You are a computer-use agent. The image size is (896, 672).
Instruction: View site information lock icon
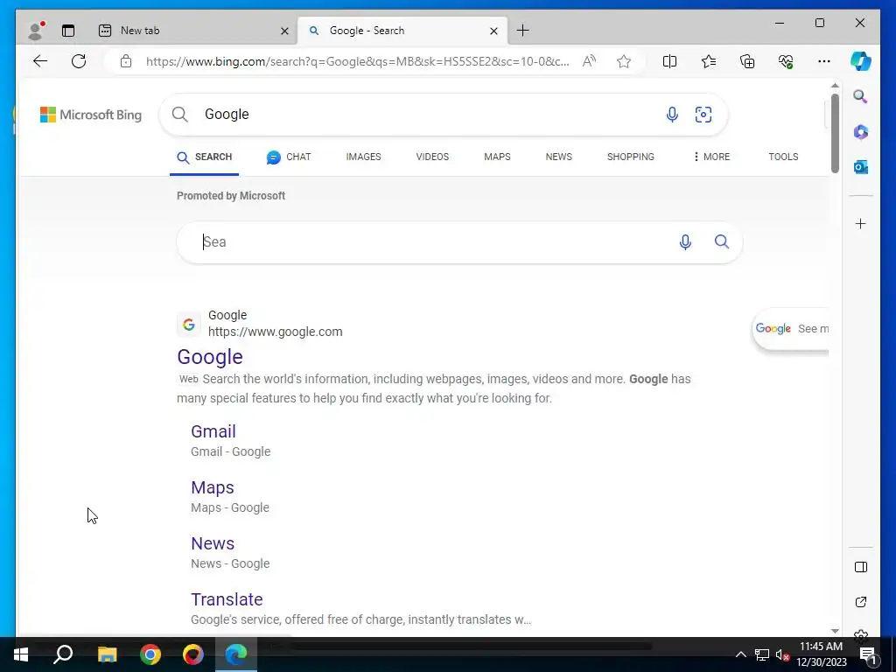(x=126, y=61)
